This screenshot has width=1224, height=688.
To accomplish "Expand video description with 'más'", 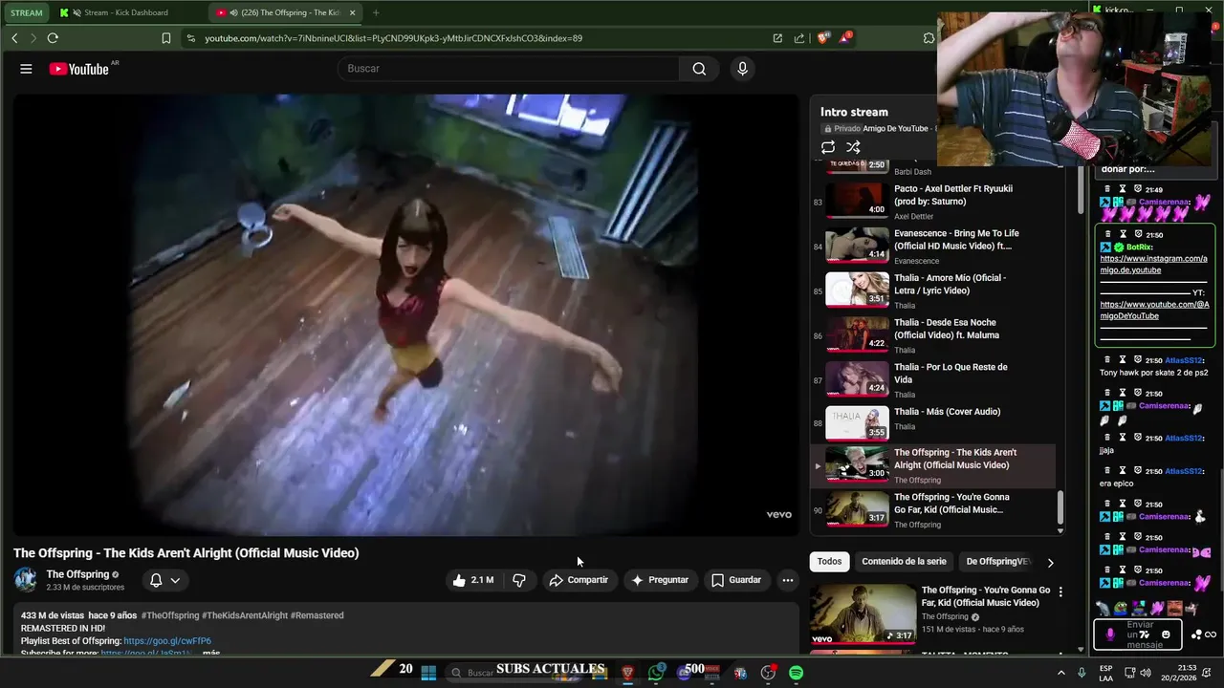I will click(211, 653).
